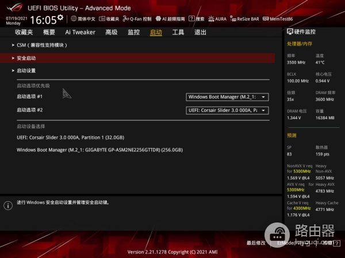Click 41°C temperature value
Image resolution: width=345 pixels, height=258 pixels.
click(320, 62)
